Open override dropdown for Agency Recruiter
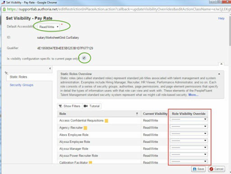The width and height of the screenshot is (231, 174). click(189, 126)
